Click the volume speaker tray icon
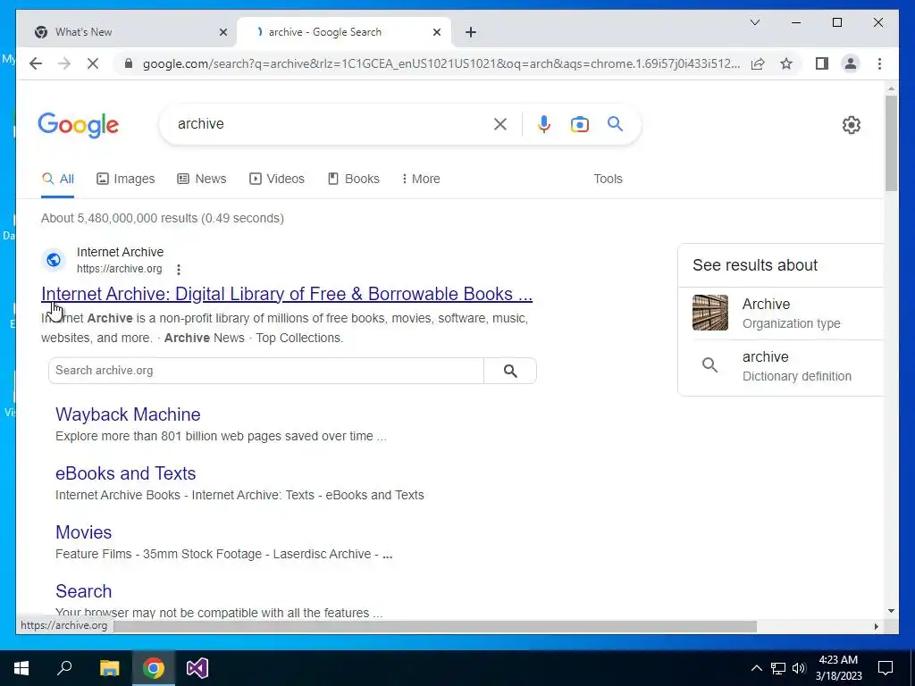Screen dimensions: 915x686 [x=799, y=668]
